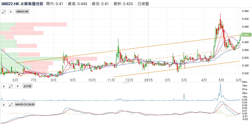The image size is (252, 124).
Task: Maximize the MACD indicator panel
Action: tap(11, 105)
